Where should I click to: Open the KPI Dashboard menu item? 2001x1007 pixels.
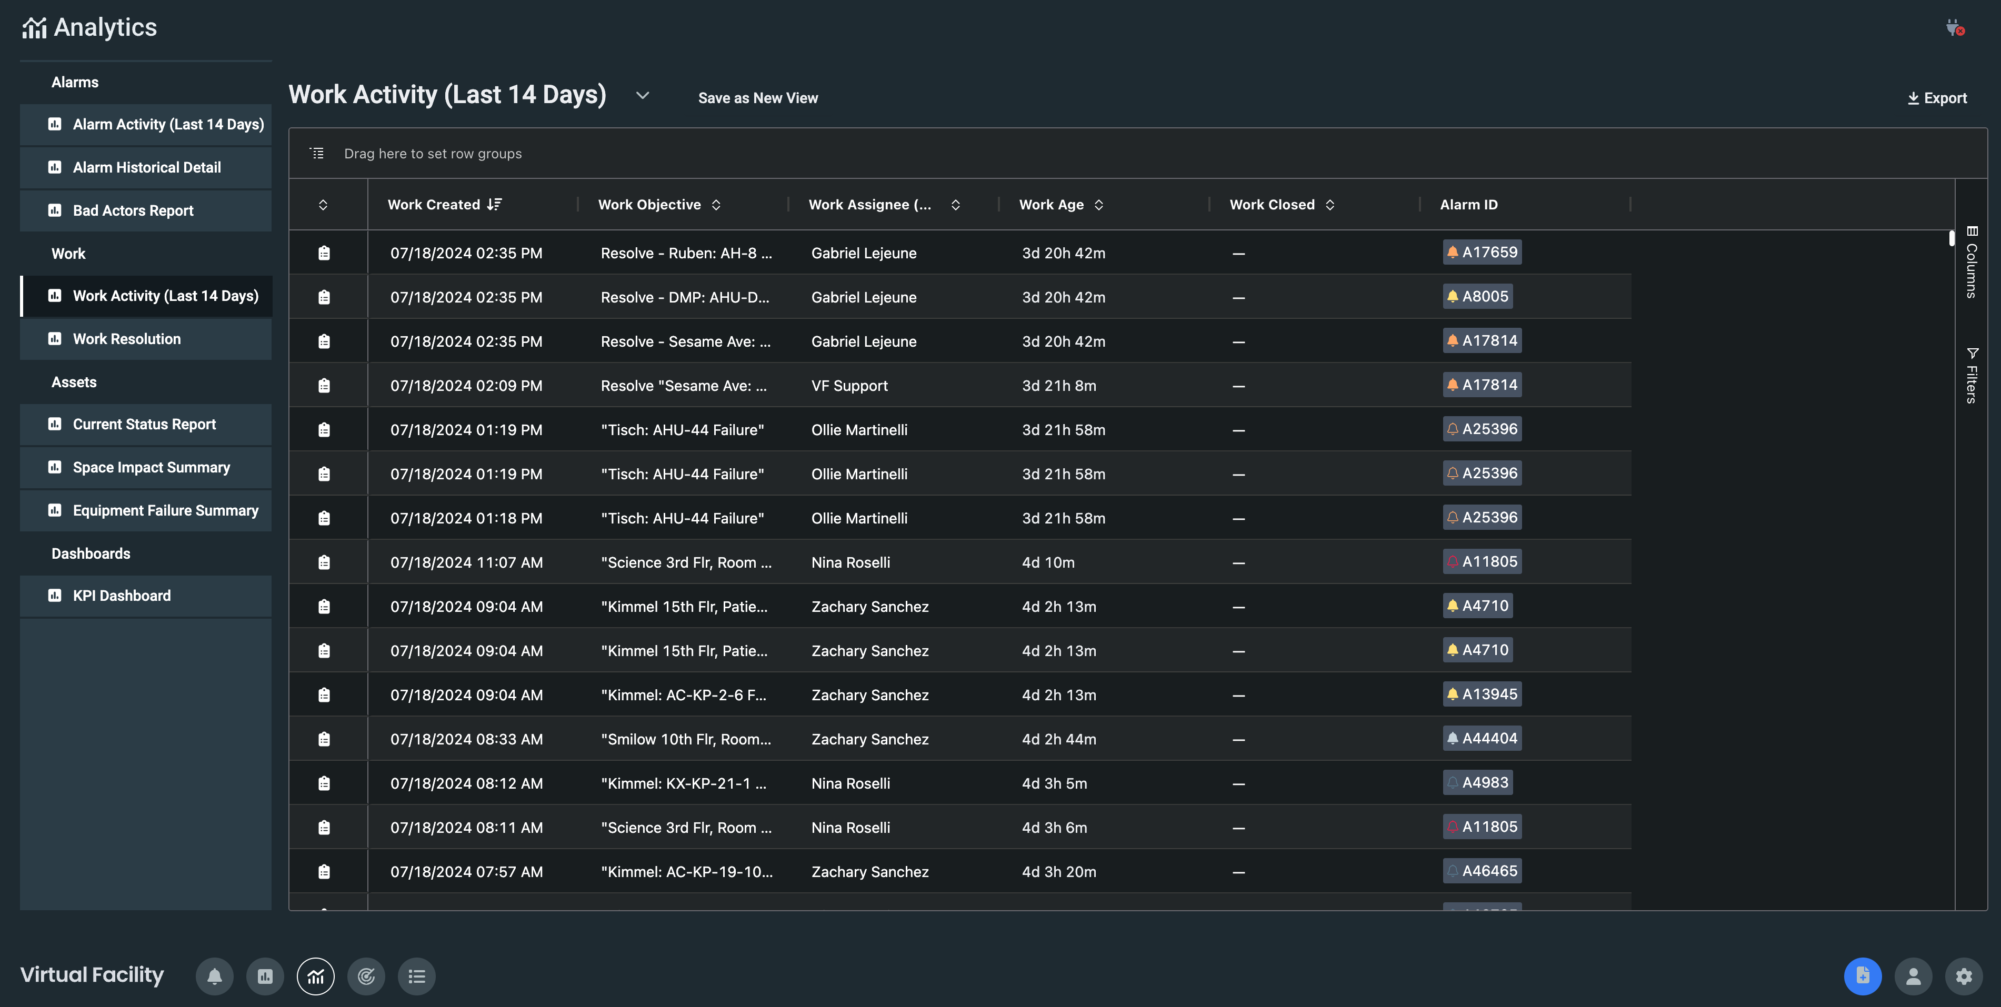(x=122, y=596)
